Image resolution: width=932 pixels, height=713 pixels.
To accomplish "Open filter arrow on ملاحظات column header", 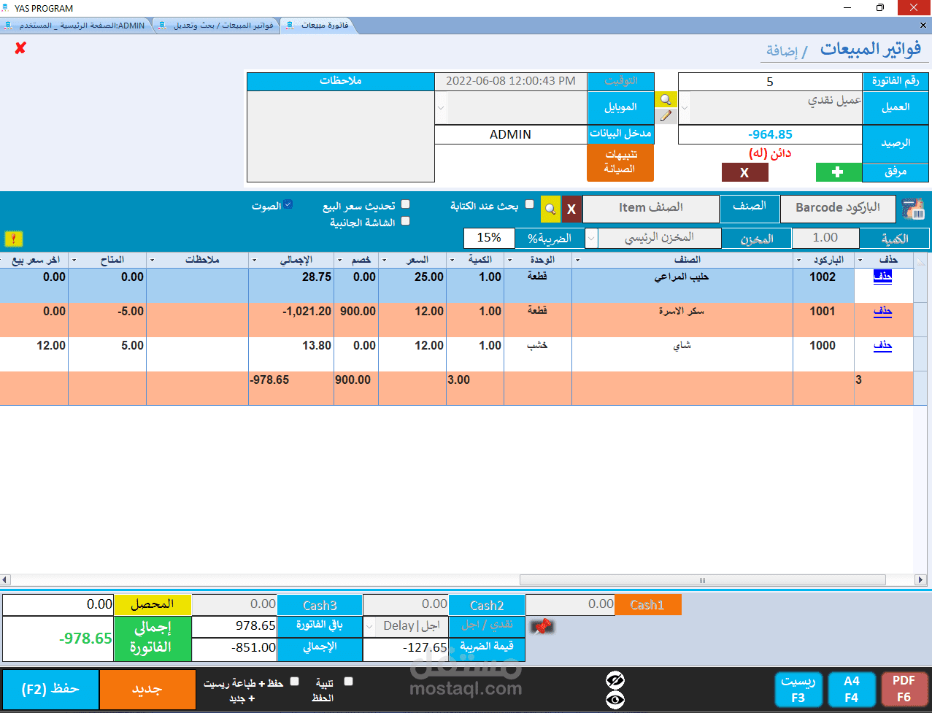I will tap(152, 260).
